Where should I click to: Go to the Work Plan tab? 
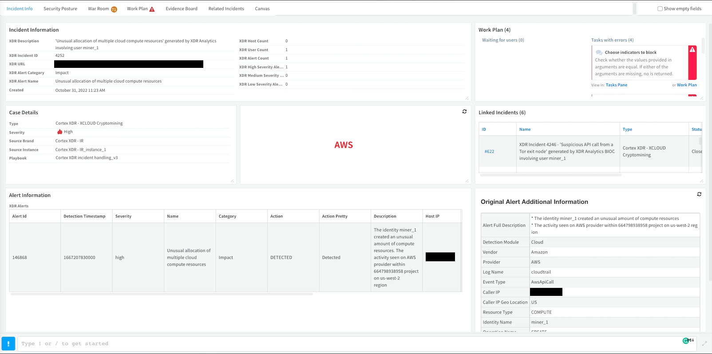point(137,9)
